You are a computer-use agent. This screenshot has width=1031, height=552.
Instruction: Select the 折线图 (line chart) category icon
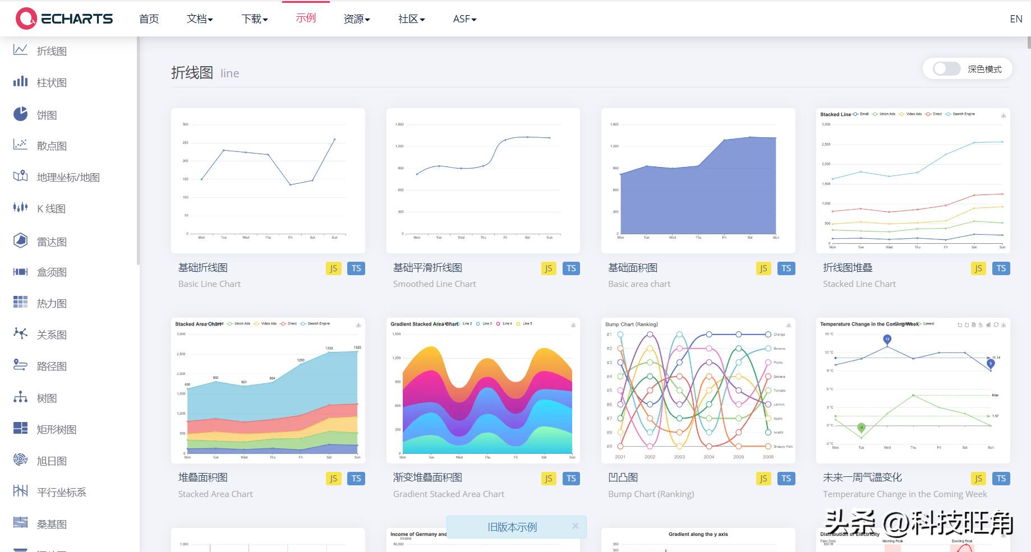[x=20, y=50]
